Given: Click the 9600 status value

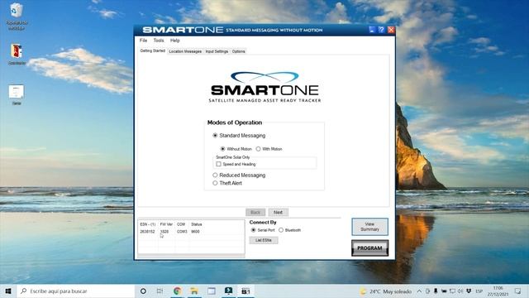Looking at the screenshot, I should 195,232.
